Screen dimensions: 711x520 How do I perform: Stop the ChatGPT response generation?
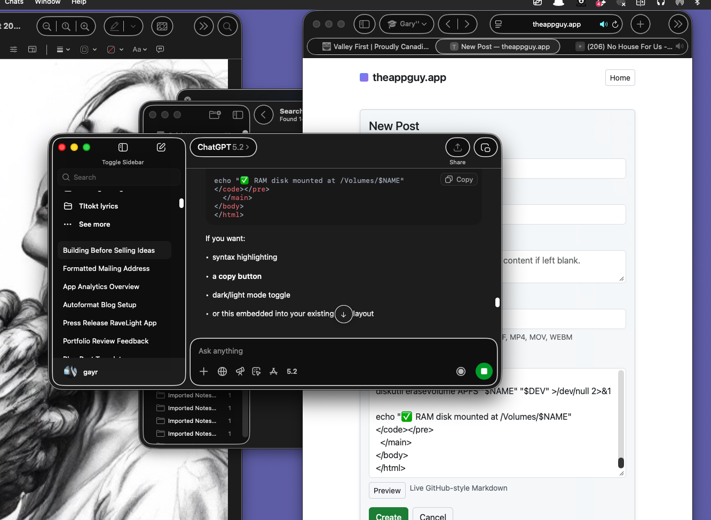click(484, 371)
